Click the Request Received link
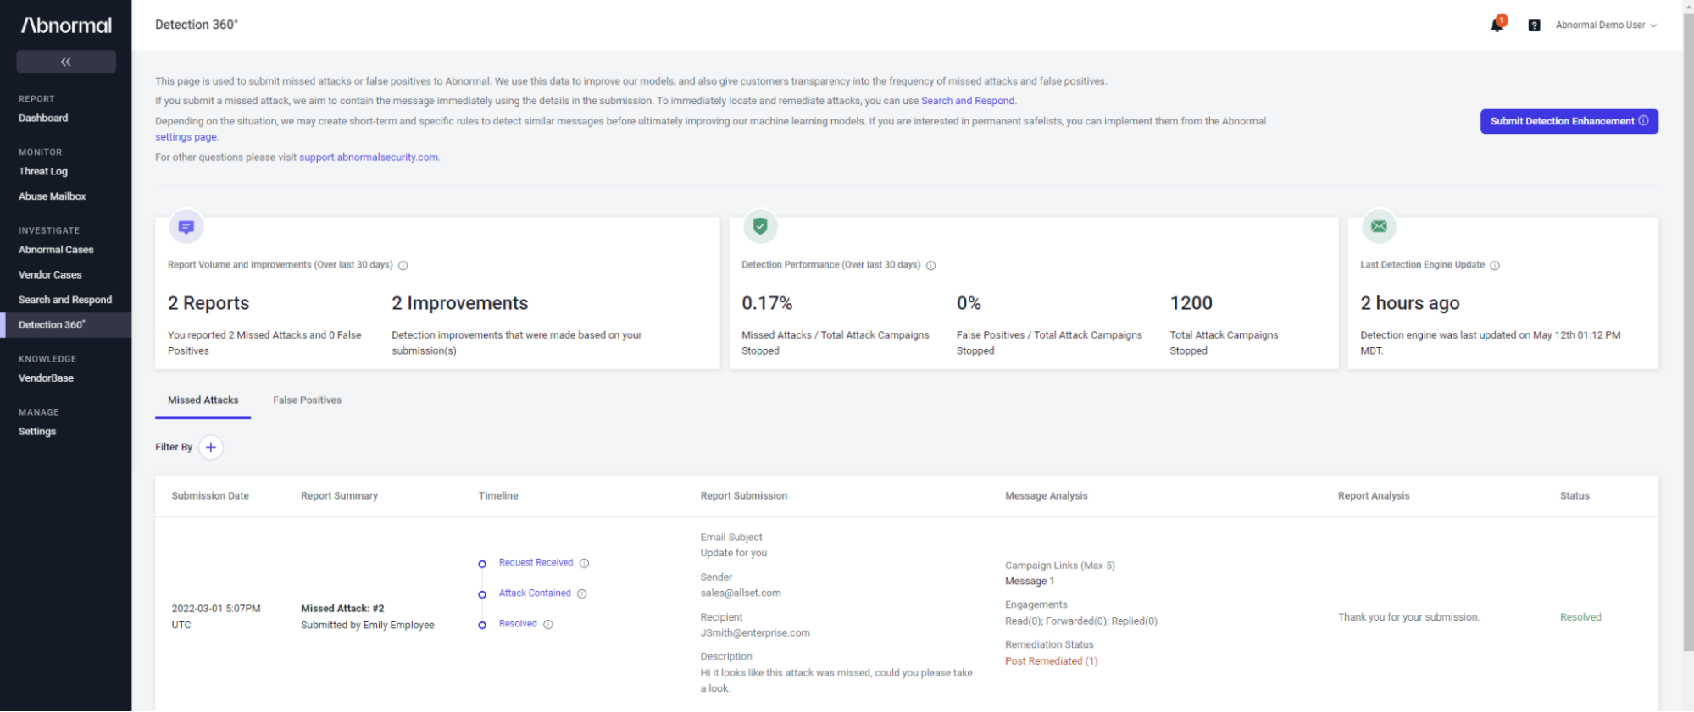1694x712 pixels. coord(536,563)
